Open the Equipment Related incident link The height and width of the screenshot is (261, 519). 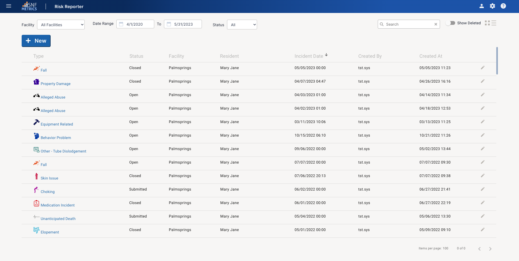tap(57, 124)
